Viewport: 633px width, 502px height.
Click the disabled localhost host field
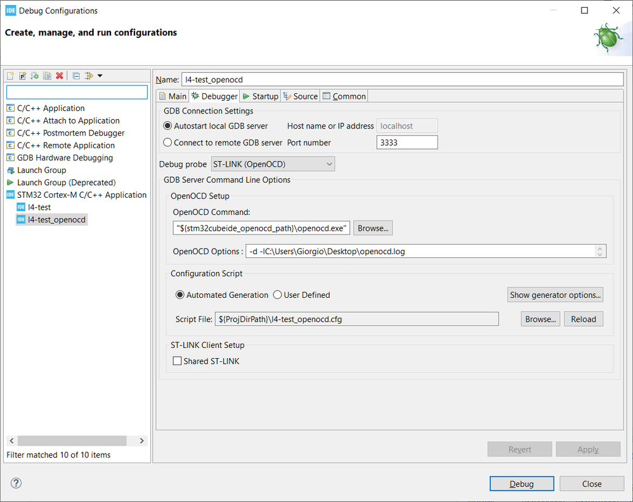click(x=407, y=126)
